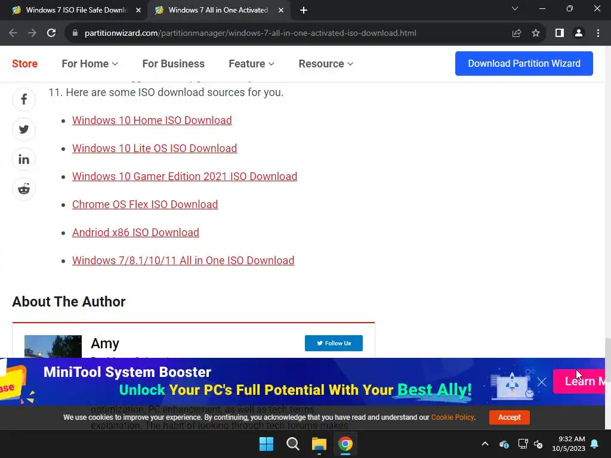View site info lock icon
The image size is (611, 458).
click(75, 33)
